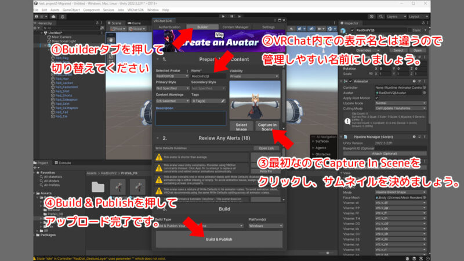
Task: Select the second avatar prefab thumbnail
Action: click(137, 187)
